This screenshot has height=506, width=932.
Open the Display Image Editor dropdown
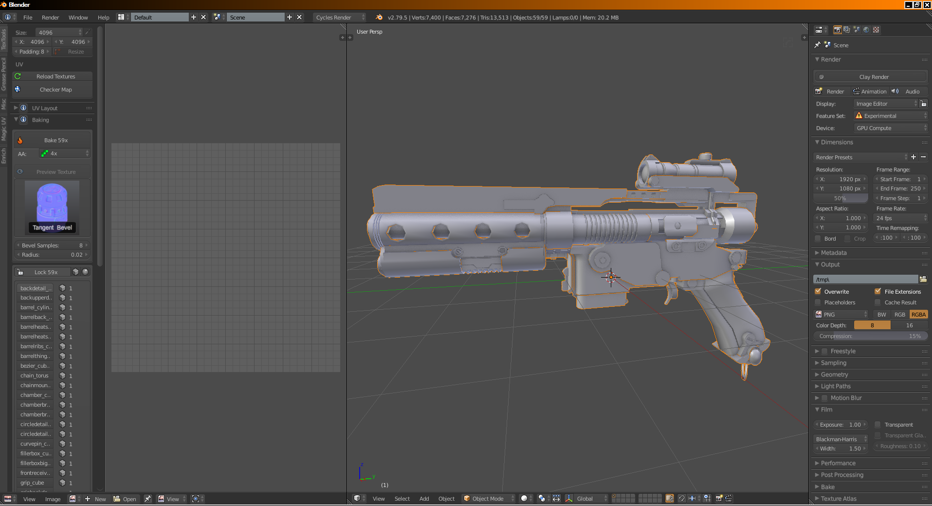[x=886, y=103]
